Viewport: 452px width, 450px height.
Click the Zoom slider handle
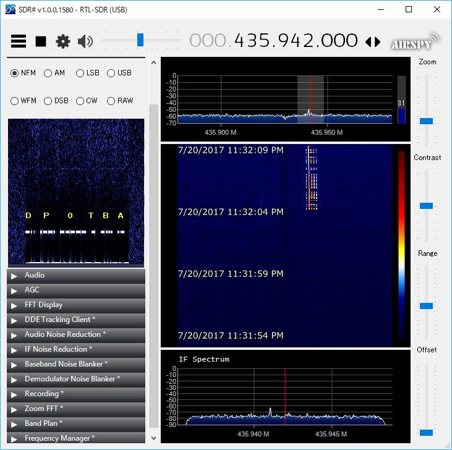click(x=426, y=121)
